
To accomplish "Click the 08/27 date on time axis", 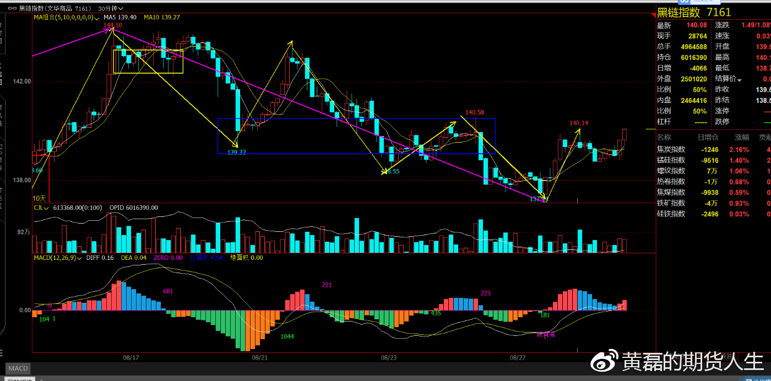I will (517, 357).
